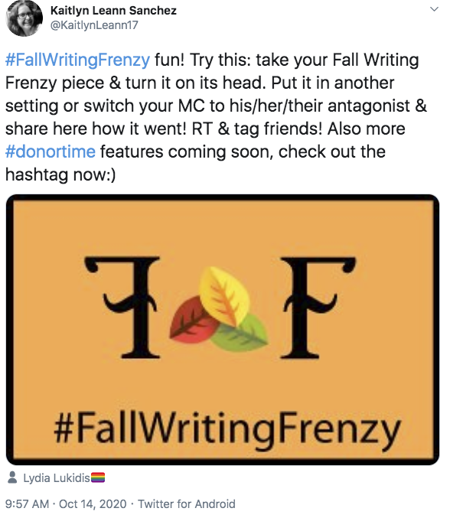Click the tagged person silhouette icon

click(12, 477)
